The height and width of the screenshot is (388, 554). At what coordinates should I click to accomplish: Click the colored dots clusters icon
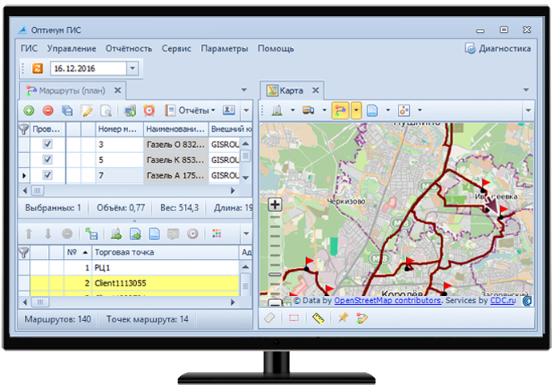click(403, 110)
